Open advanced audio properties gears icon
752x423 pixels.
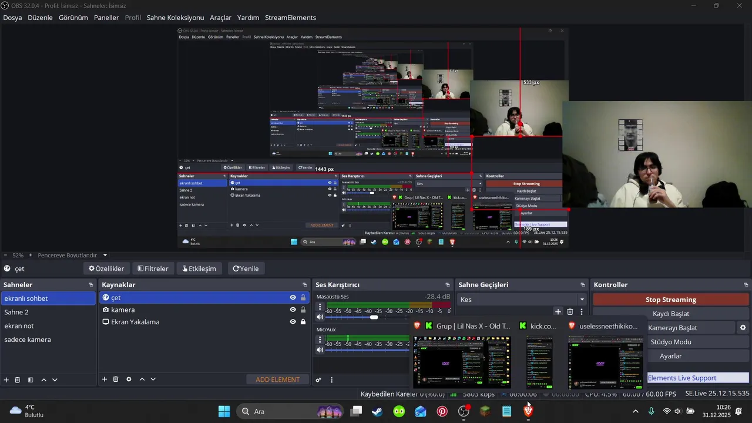coord(318,380)
